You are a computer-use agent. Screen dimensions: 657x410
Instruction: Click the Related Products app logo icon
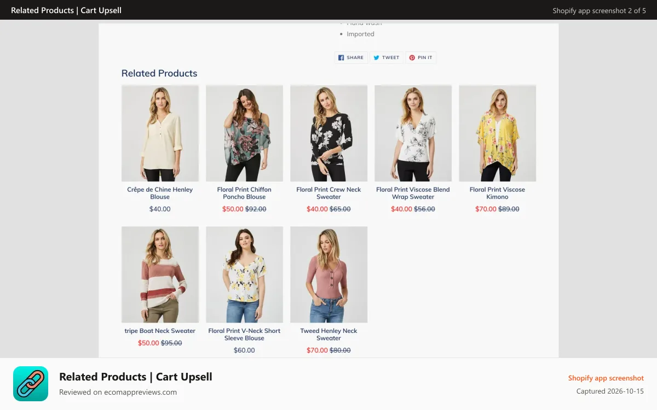(x=31, y=384)
